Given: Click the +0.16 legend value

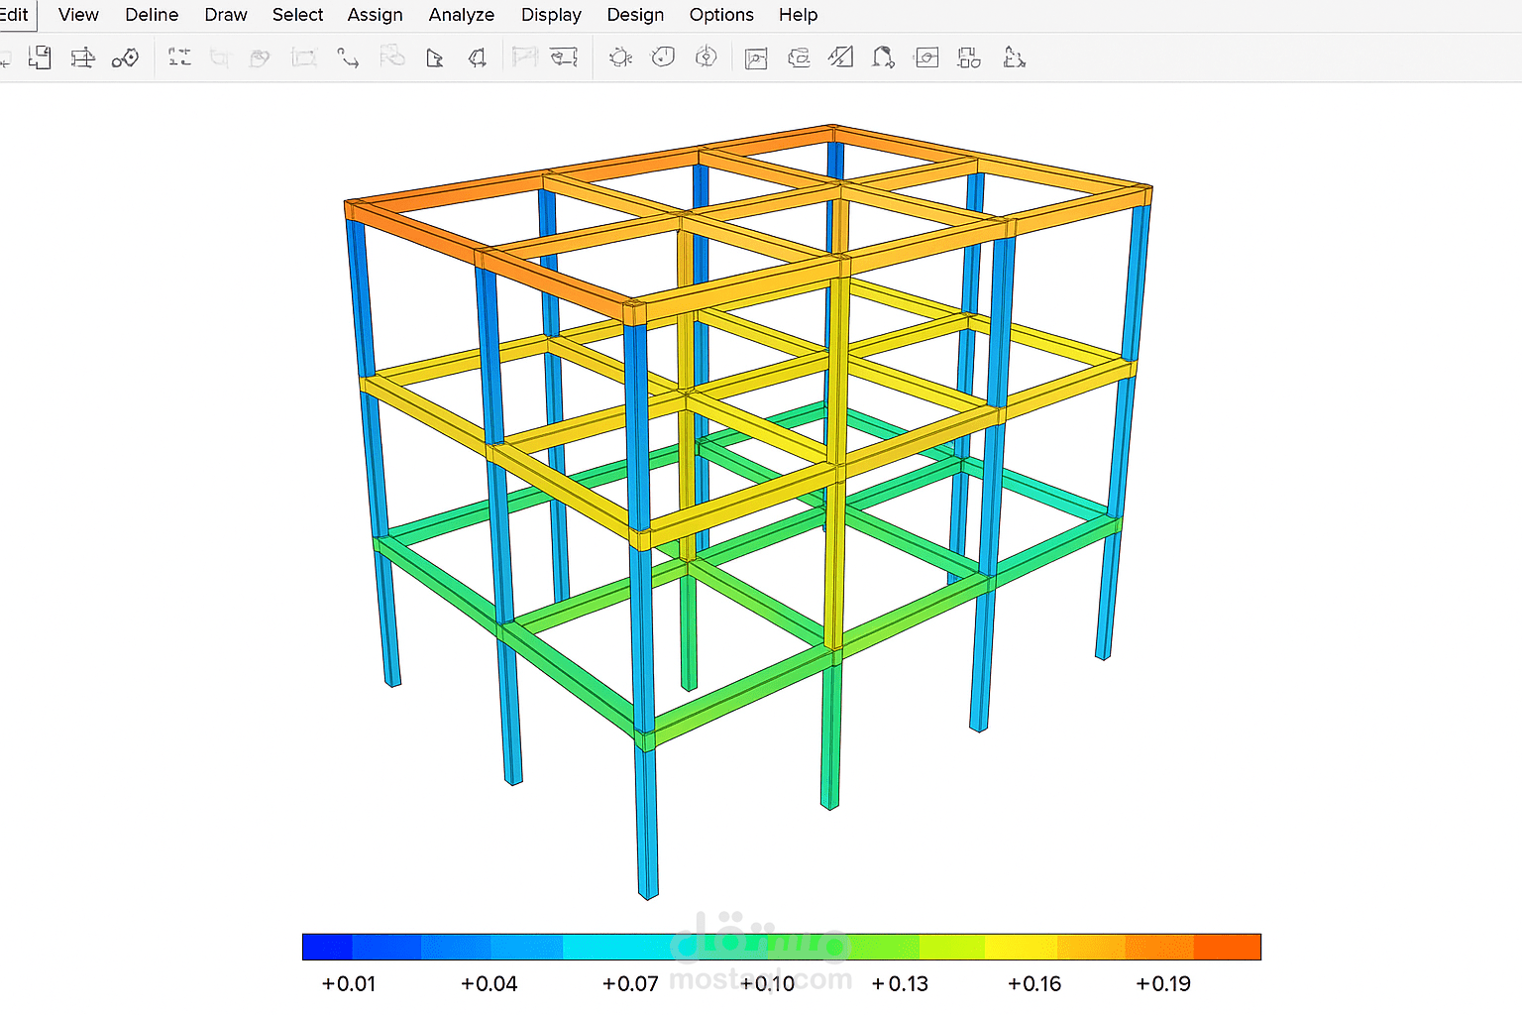Looking at the screenshot, I should point(1034,984).
